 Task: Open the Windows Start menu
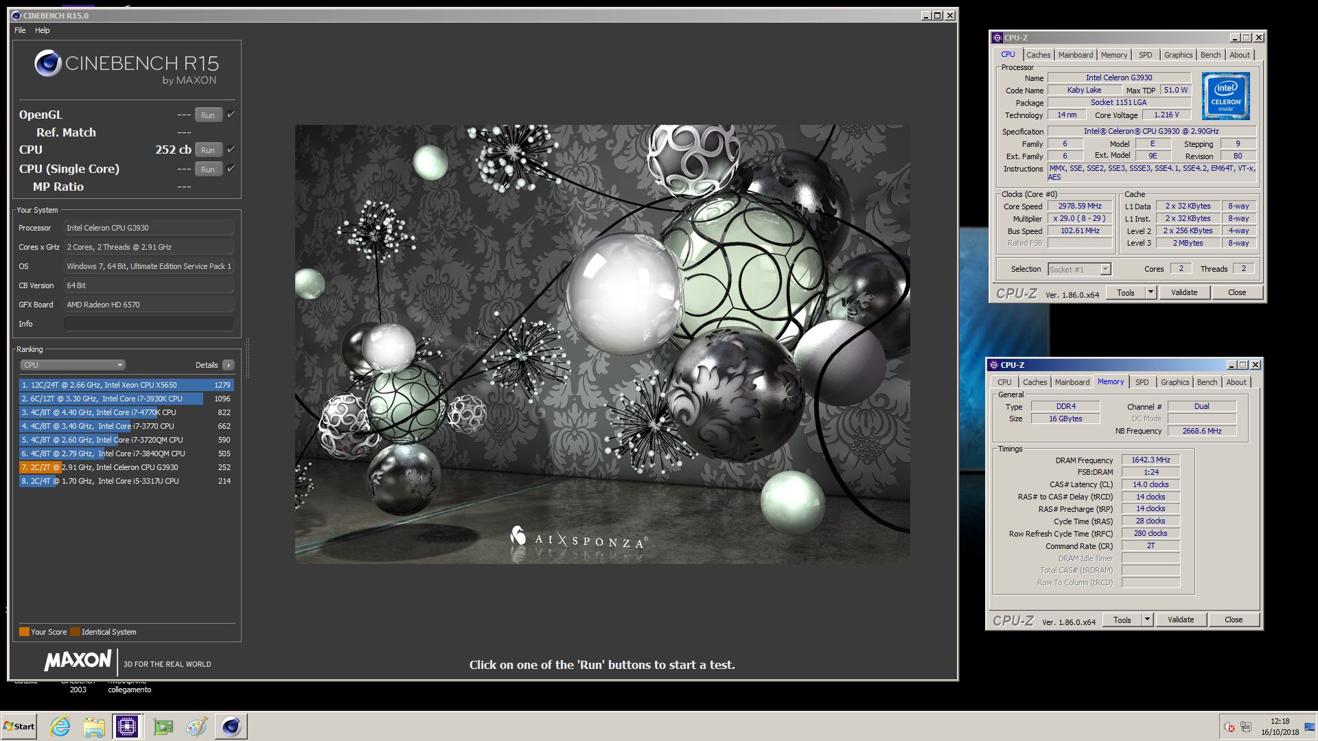(19, 727)
